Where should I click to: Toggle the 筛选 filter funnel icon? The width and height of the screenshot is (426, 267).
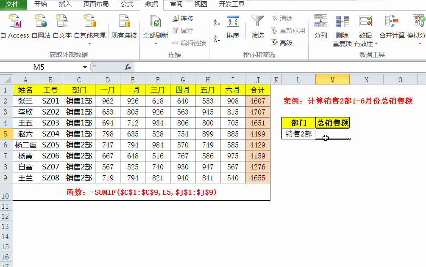pos(258,22)
